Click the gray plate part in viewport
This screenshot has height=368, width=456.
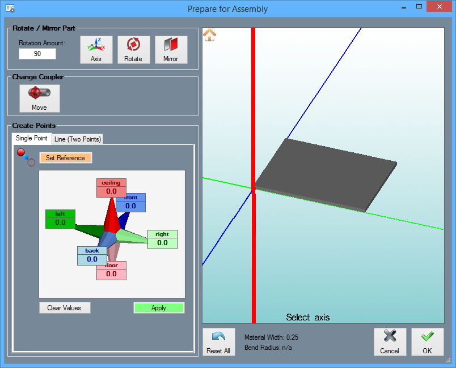pyautogui.click(x=326, y=174)
